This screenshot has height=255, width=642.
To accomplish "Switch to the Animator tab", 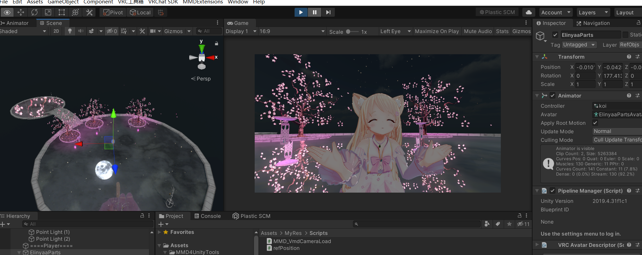I will (x=14, y=23).
